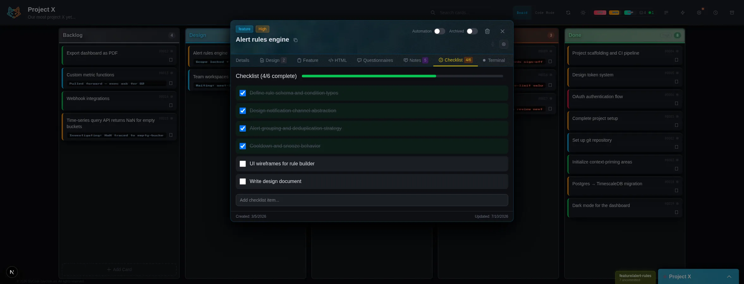Viewport: 744px width, 284px height.
Task: Open the Time-series query API card
Action: 119,127
